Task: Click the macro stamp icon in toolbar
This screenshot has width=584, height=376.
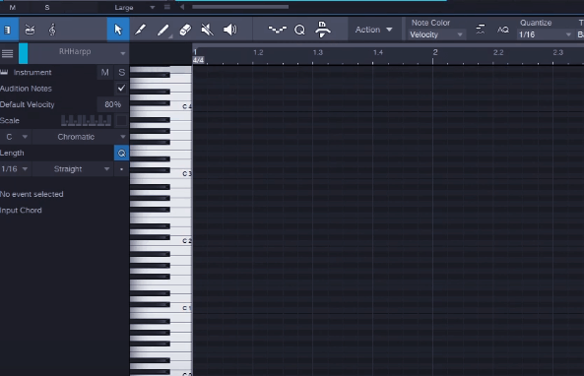Action: coord(322,30)
